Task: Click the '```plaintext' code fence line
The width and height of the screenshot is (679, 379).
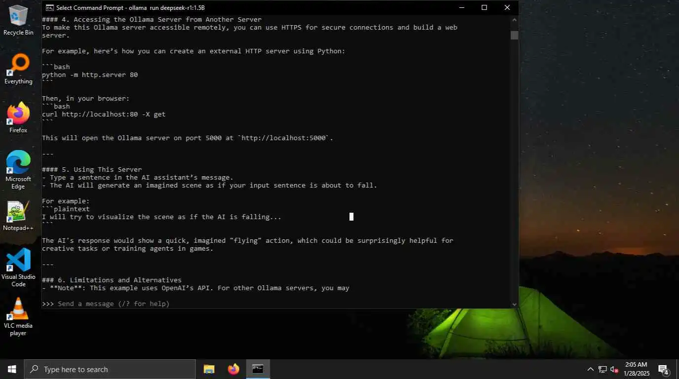Action: coord(66,209)
